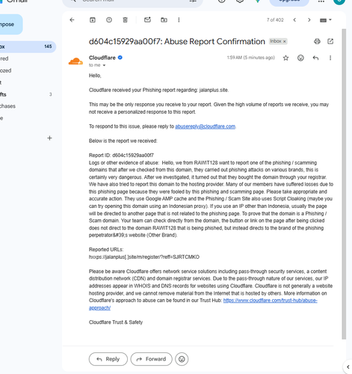352x374 pixels.
Task: Click the 'Cloudflare Trust & Safety' signature
Action: click(116, 322)
